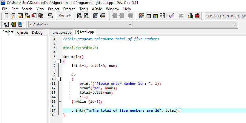Click the 'i++;' statement on line 14
246x123 pixels.
(84, 97)
